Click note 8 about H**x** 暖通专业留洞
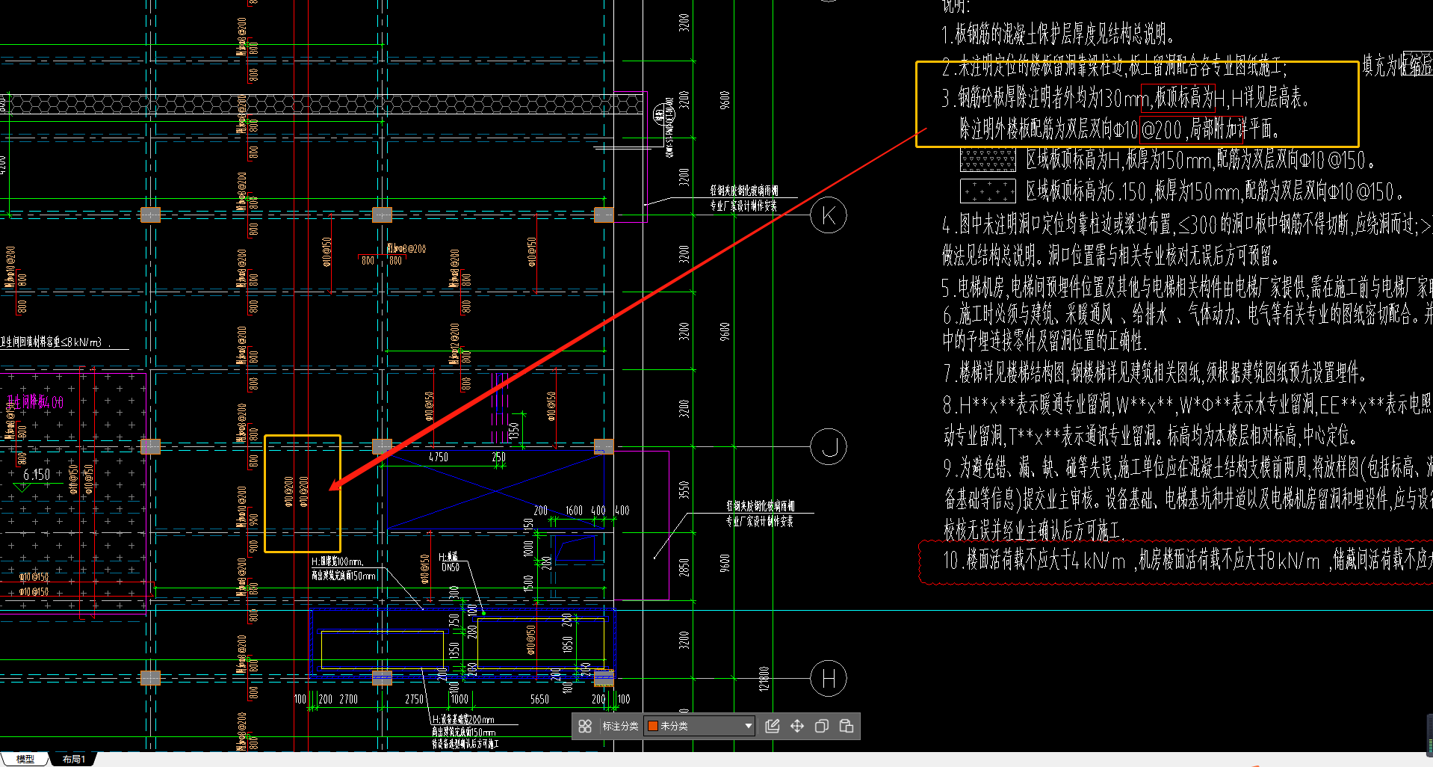 pos(1187,405)
